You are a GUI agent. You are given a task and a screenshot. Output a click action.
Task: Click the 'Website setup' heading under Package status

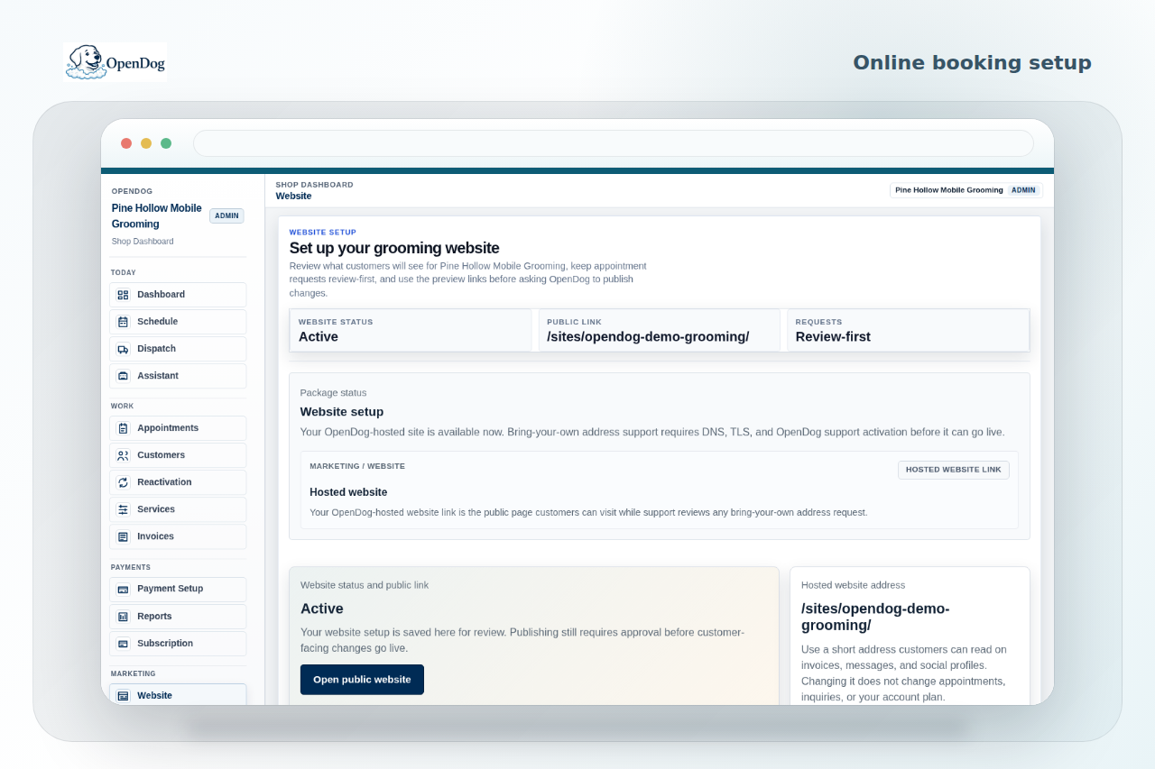pyautogui.click(x=342, y=412)
